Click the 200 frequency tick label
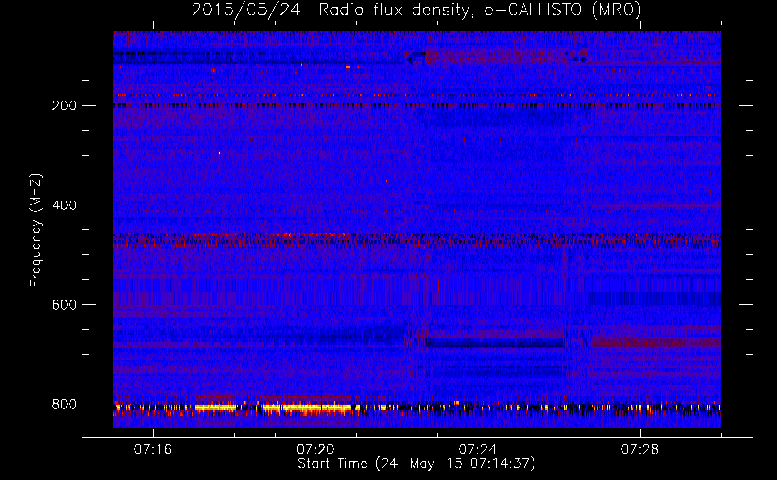The height and width of the screenshot is (480, 777). click(x=64, y=106)
